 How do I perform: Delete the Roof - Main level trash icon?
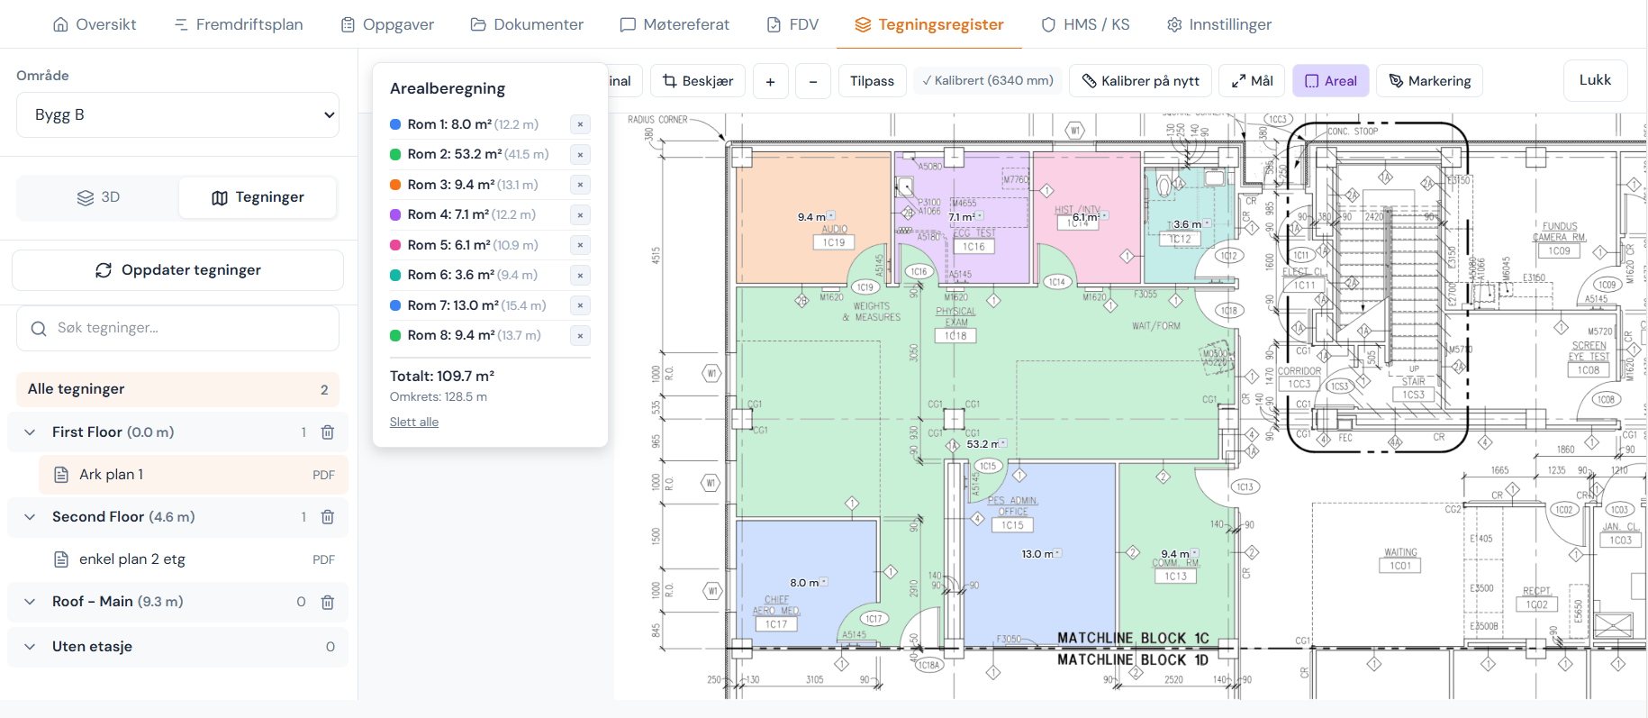[328, 602]
